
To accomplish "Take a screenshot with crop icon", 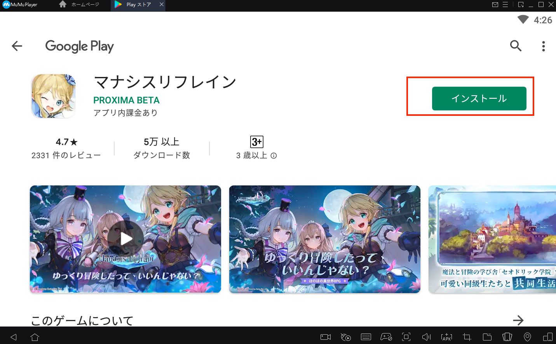I will pyautogui.click(x=467, y=337).
